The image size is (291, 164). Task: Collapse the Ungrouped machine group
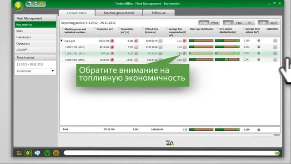(x=61, y=41)
